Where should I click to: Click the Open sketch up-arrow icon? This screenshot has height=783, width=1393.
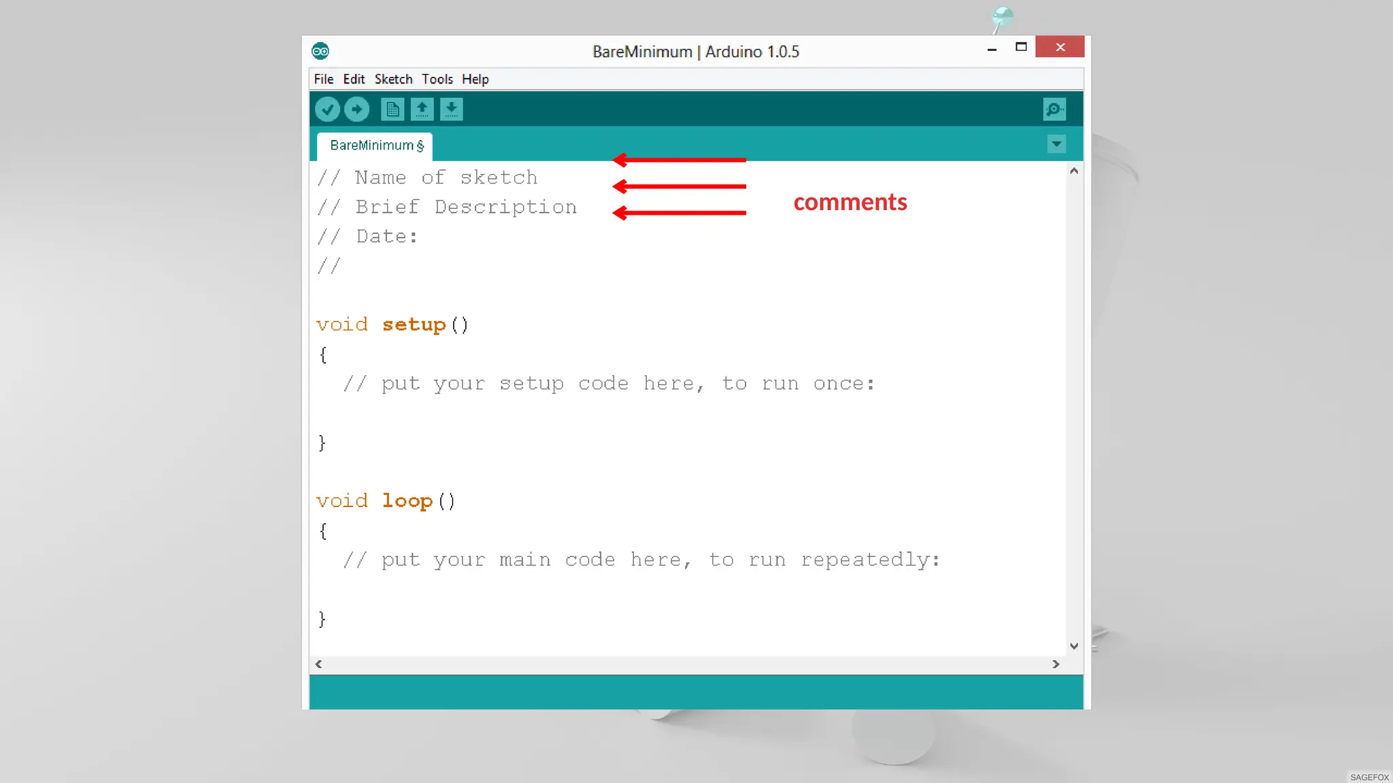pos(422,109)
